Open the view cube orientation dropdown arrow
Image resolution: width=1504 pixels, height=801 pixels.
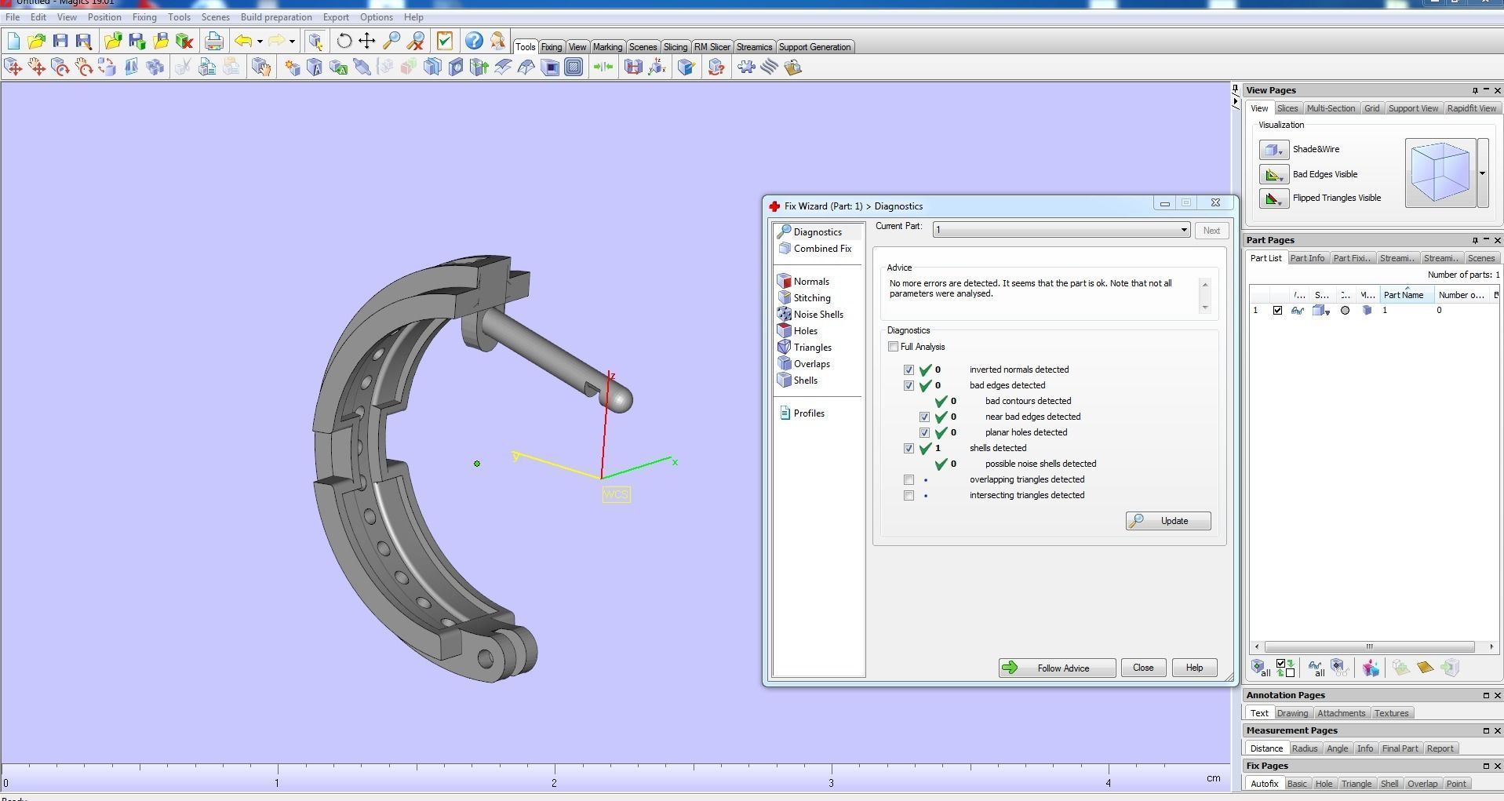pos(1482,173)
